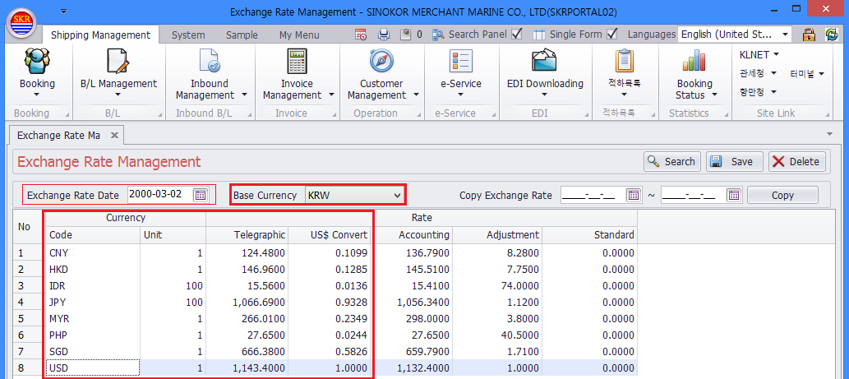Close the Exchange Rate Ma tab

tap(114, 136)
